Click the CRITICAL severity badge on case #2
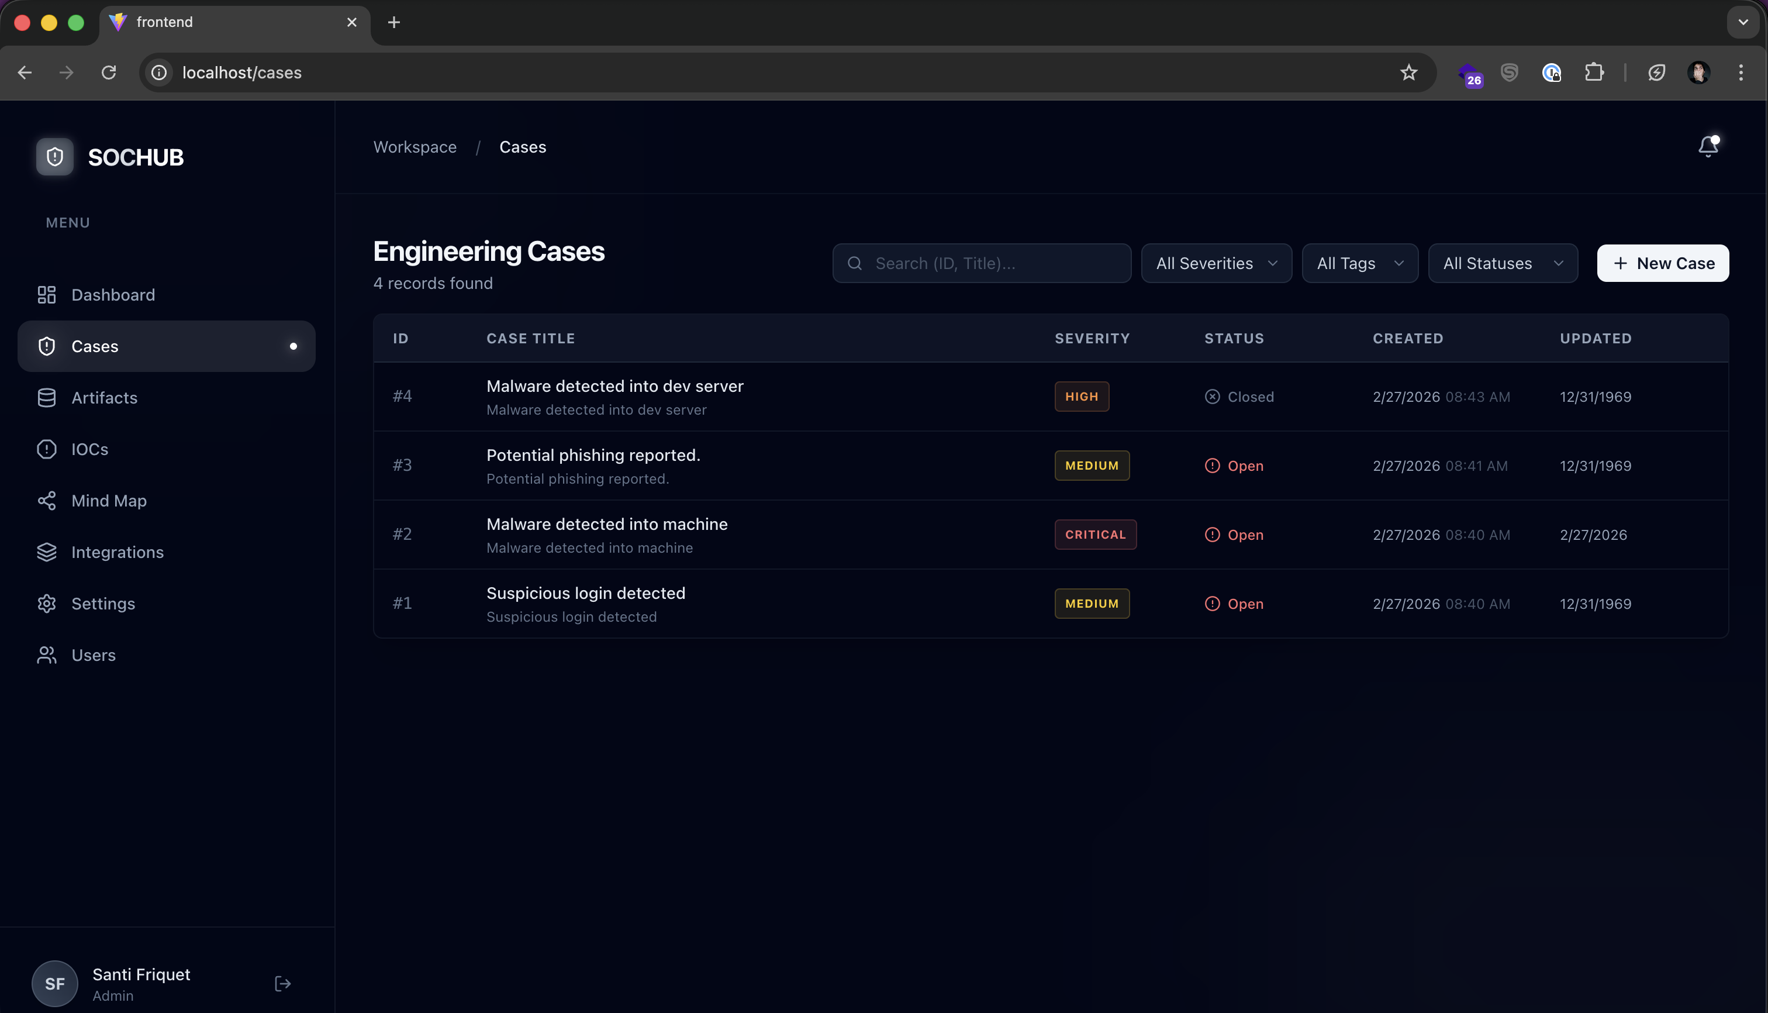The image size is (1768, 1013). tap(1094, 535)
